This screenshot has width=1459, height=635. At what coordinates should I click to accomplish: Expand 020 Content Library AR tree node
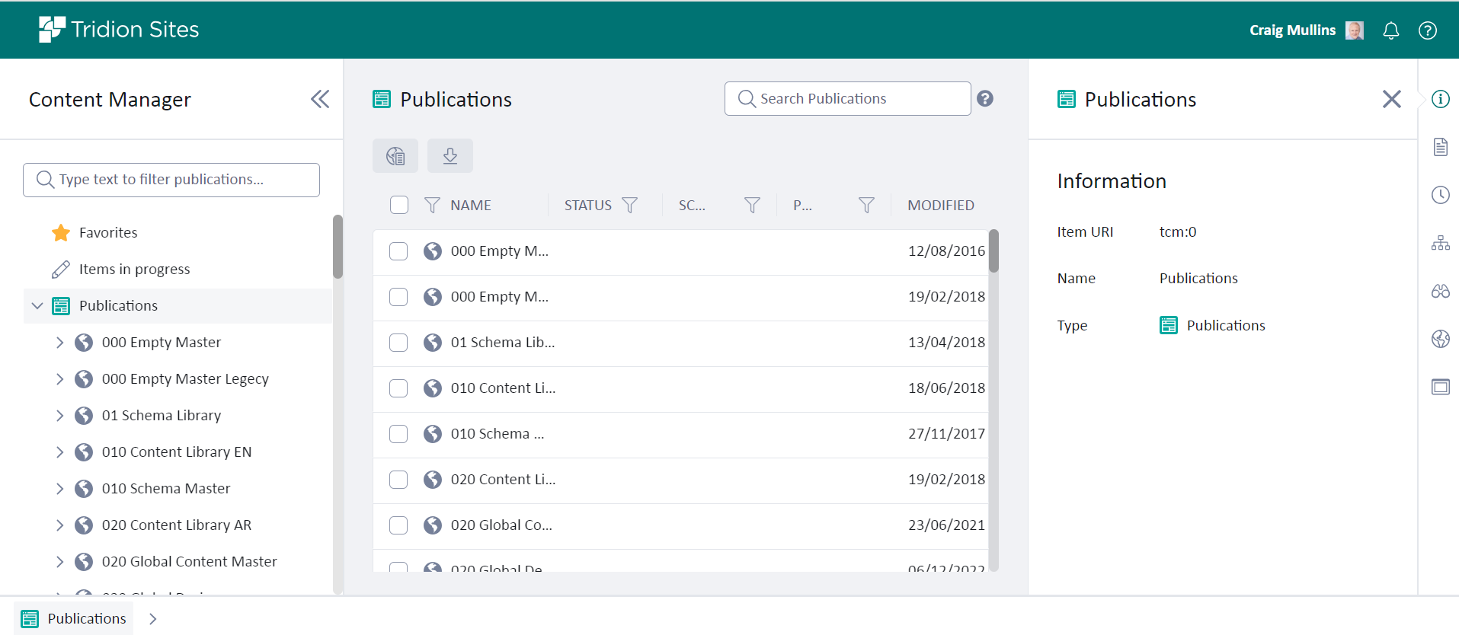[x=59, y=525]
